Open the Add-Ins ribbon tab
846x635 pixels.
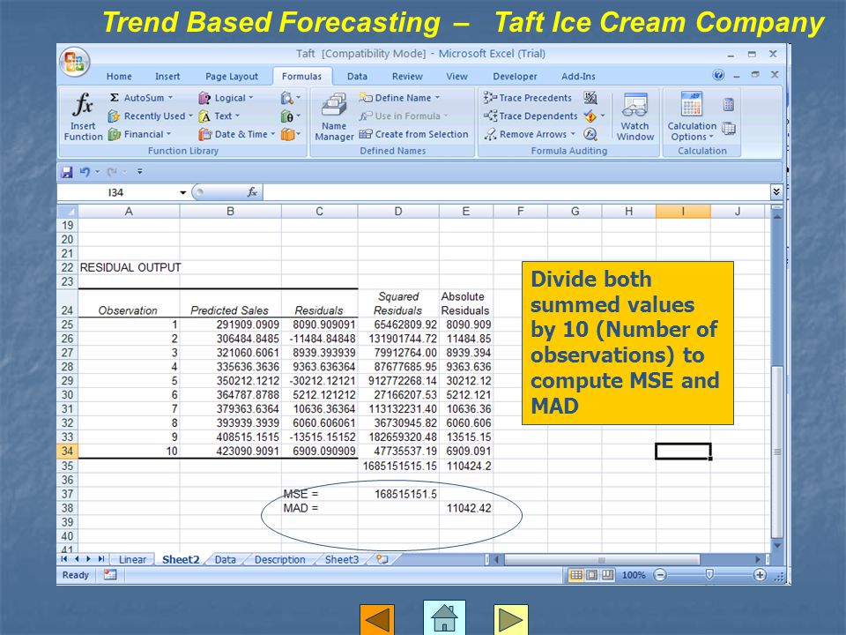point(578,77)
